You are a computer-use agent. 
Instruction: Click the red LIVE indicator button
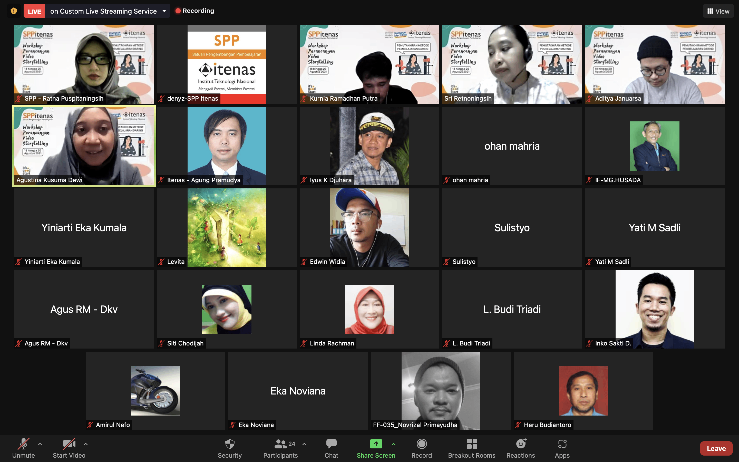34,11
